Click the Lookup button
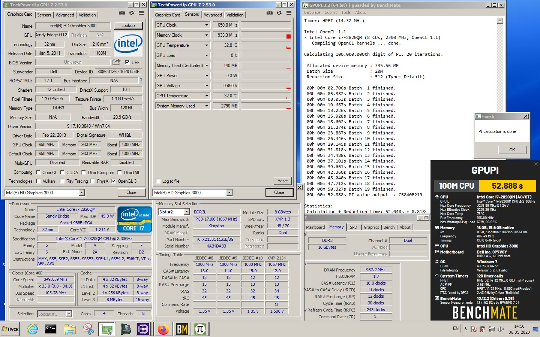 click(x=128, y=25)
